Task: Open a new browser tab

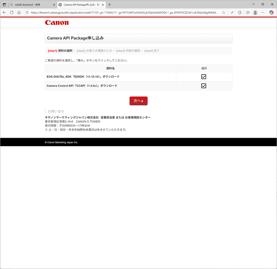Action: pyautogui.click(x=109, y=5)
